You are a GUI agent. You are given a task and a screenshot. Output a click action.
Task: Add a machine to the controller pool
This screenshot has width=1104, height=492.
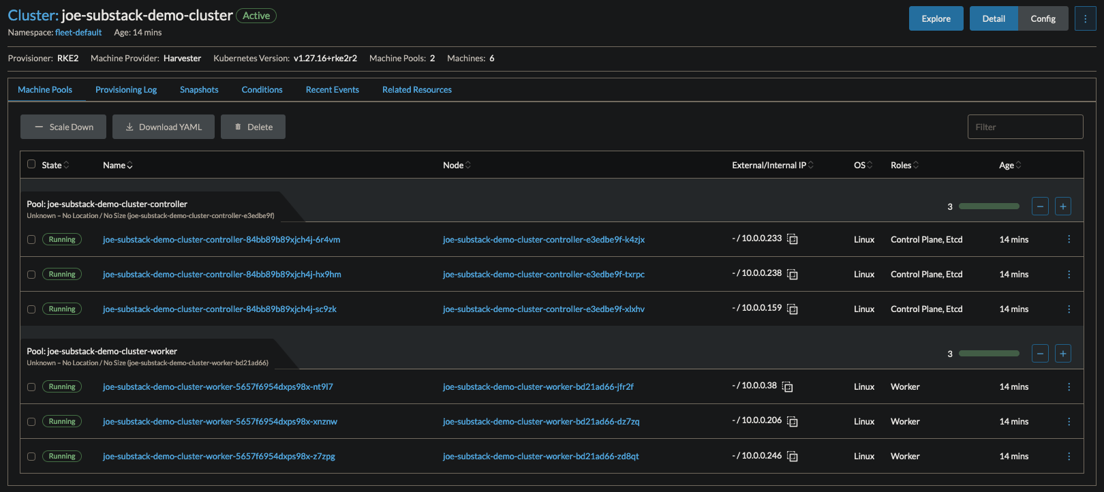click(x=1062, y=206)
